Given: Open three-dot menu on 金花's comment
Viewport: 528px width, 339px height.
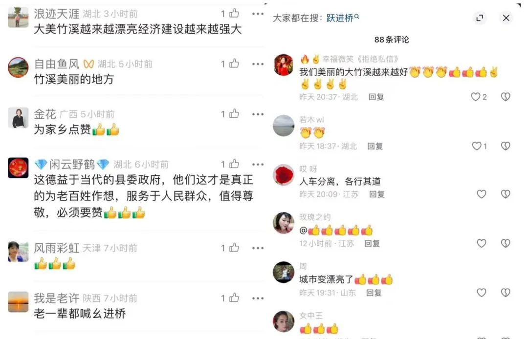Looking at the screenshot, I should pos(258,114).
